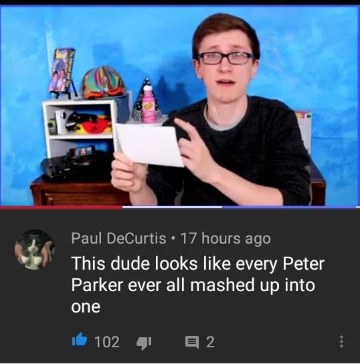Seek to the white buffered progress segment

tap(172, 207)
